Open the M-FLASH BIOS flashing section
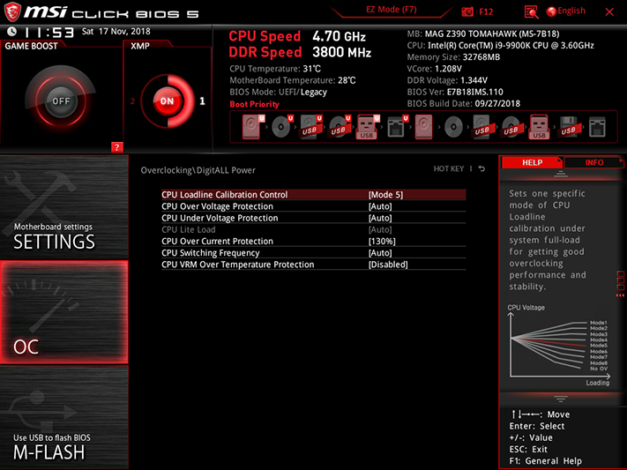The height and width of the screenshot is (470, 627). click(64, 418)
